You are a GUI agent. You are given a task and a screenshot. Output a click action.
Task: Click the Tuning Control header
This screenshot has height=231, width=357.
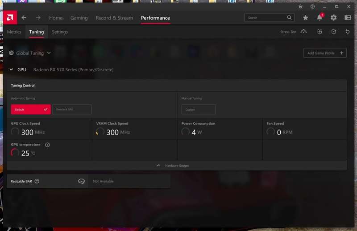[23, 85]
